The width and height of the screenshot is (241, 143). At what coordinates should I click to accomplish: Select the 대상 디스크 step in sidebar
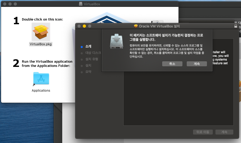[93, 53]
